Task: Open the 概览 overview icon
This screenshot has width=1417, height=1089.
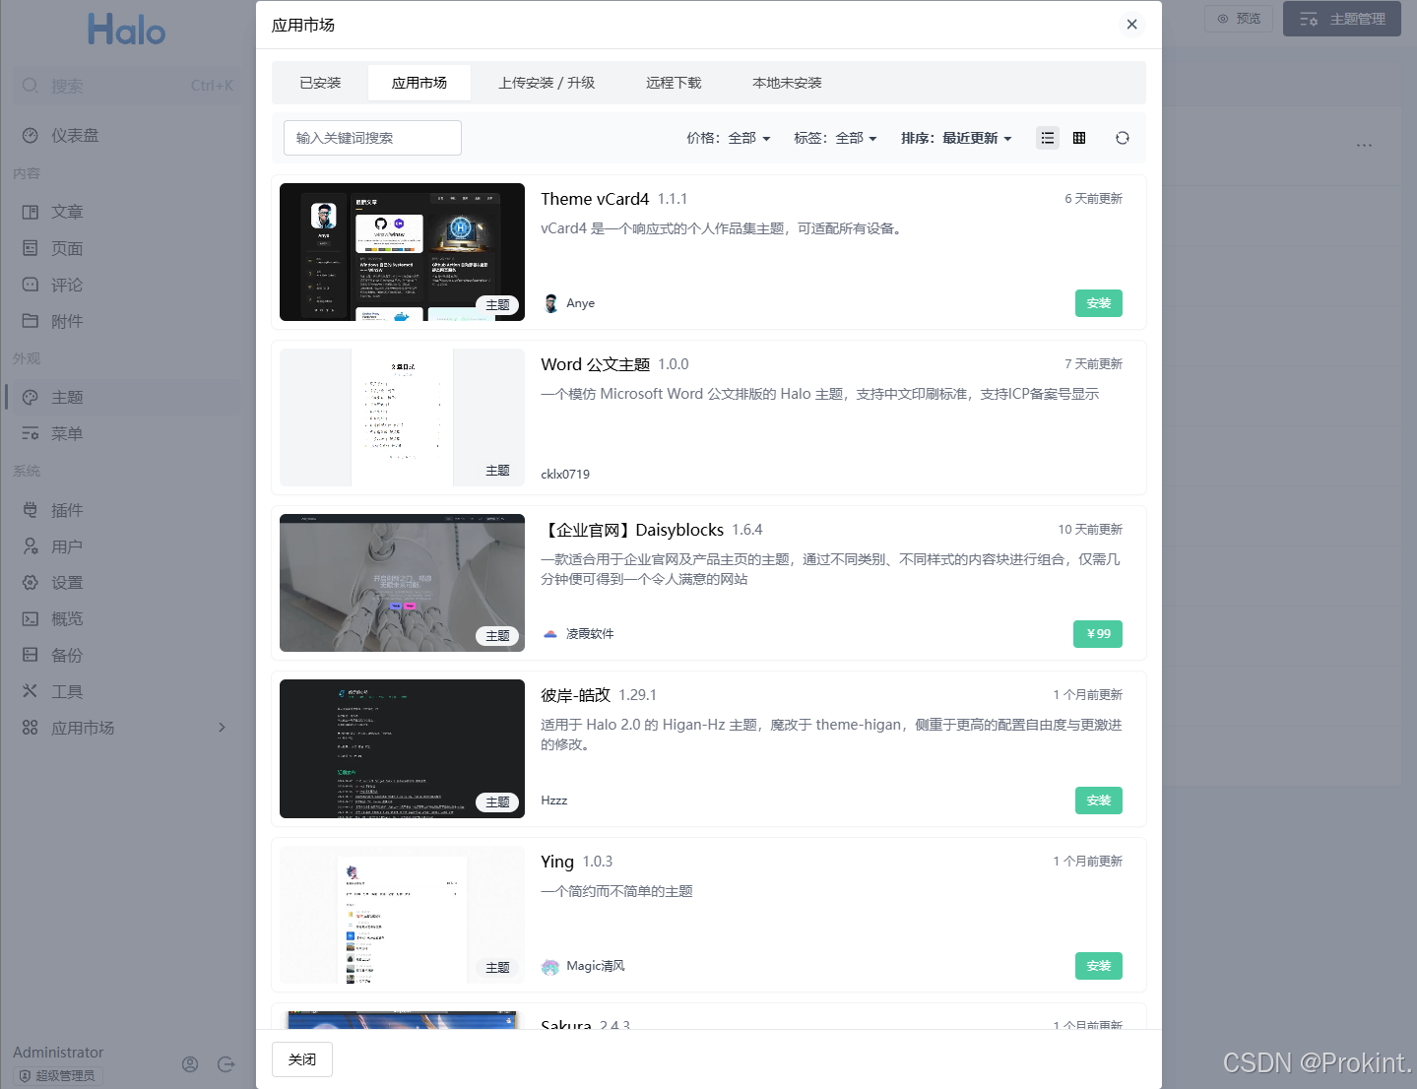Action: click(31, 619)
